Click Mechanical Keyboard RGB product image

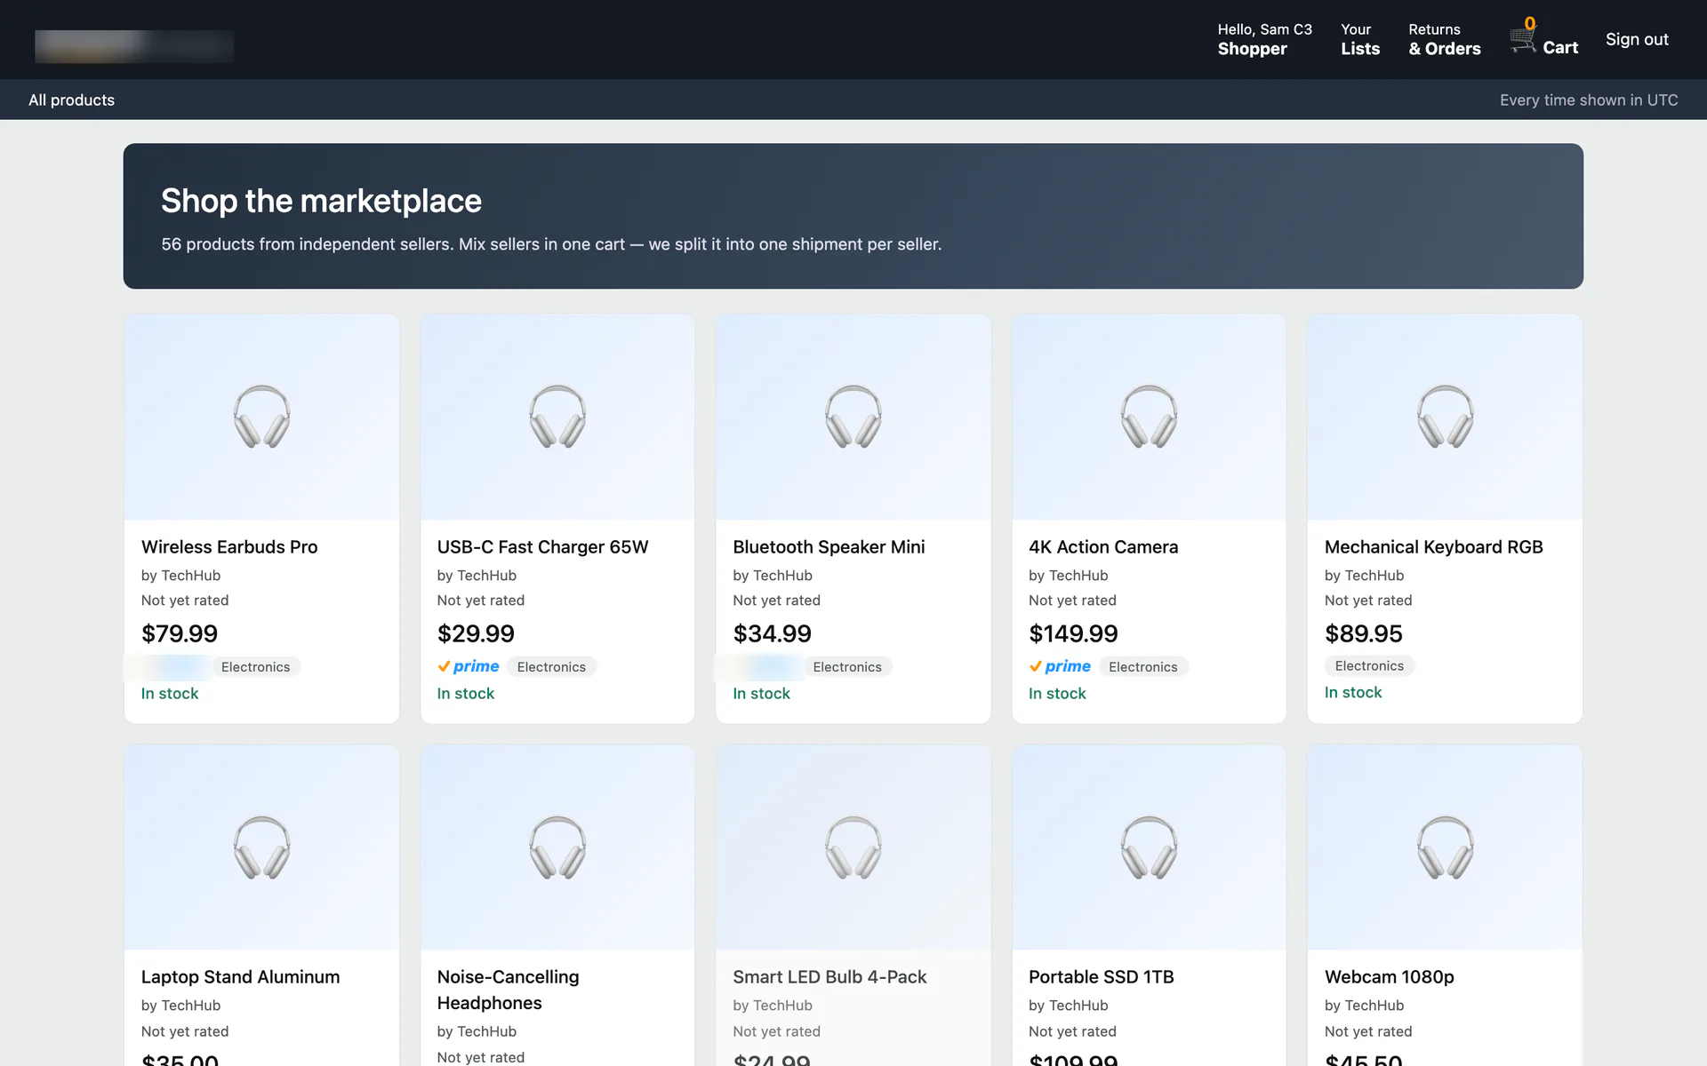point(1445,417)
